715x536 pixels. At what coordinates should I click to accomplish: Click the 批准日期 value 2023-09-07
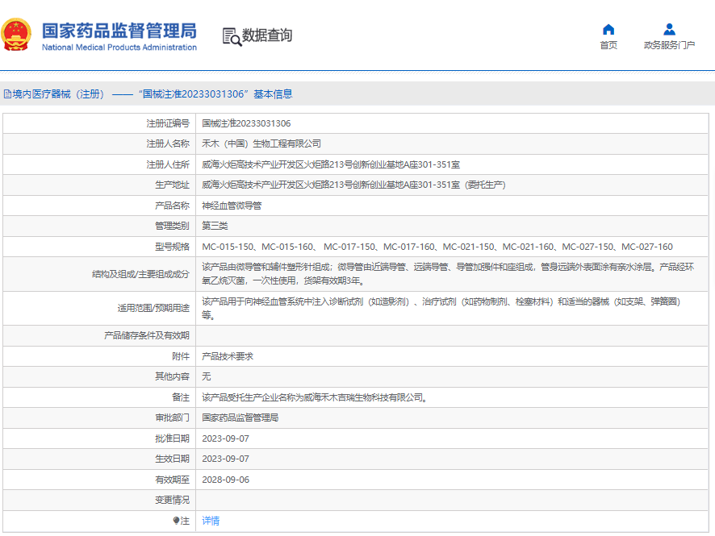[x=226, y=438]
